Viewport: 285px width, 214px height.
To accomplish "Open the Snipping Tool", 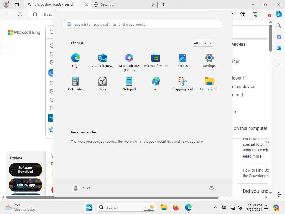I will tap(183, 84).
